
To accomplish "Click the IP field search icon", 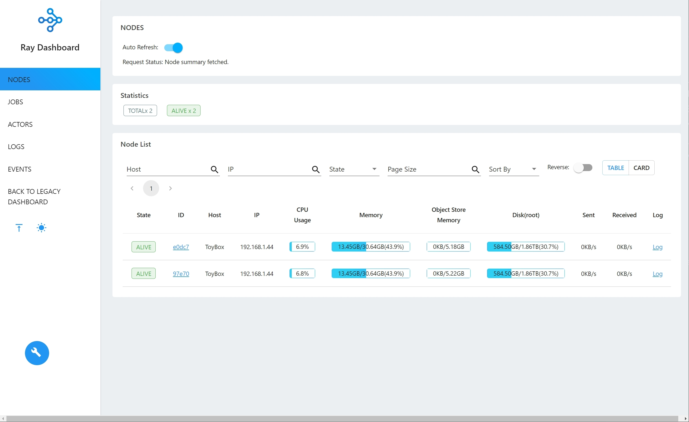I will (315, 169).
